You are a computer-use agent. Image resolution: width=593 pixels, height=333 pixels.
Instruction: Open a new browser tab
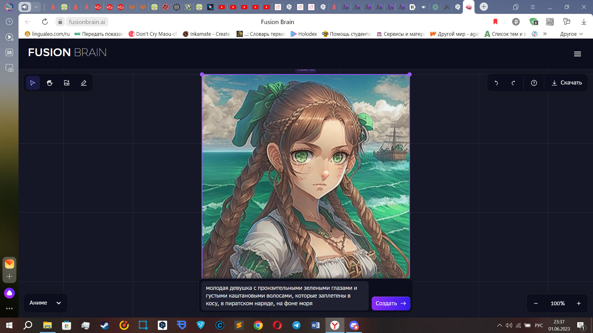point(484,7)
